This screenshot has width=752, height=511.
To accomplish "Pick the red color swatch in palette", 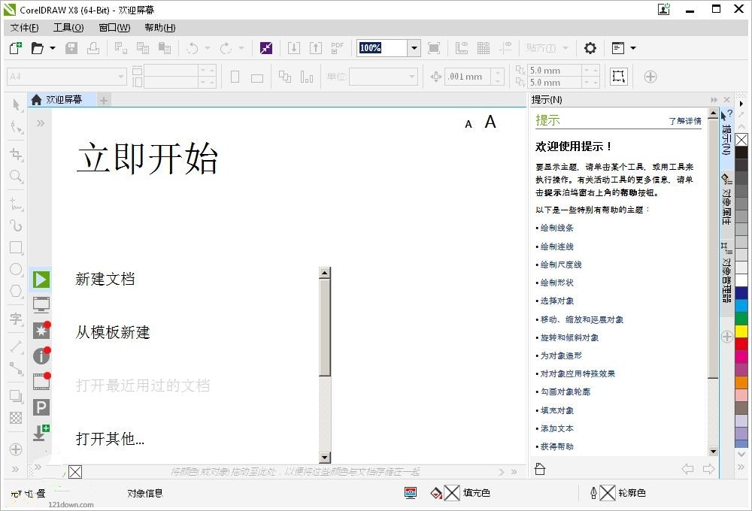I will [741, 343].
